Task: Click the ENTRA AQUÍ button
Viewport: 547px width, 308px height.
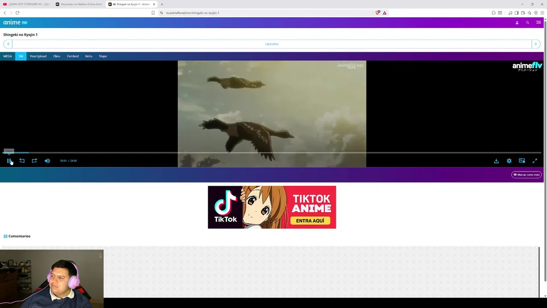Action: tap(310, 221)
